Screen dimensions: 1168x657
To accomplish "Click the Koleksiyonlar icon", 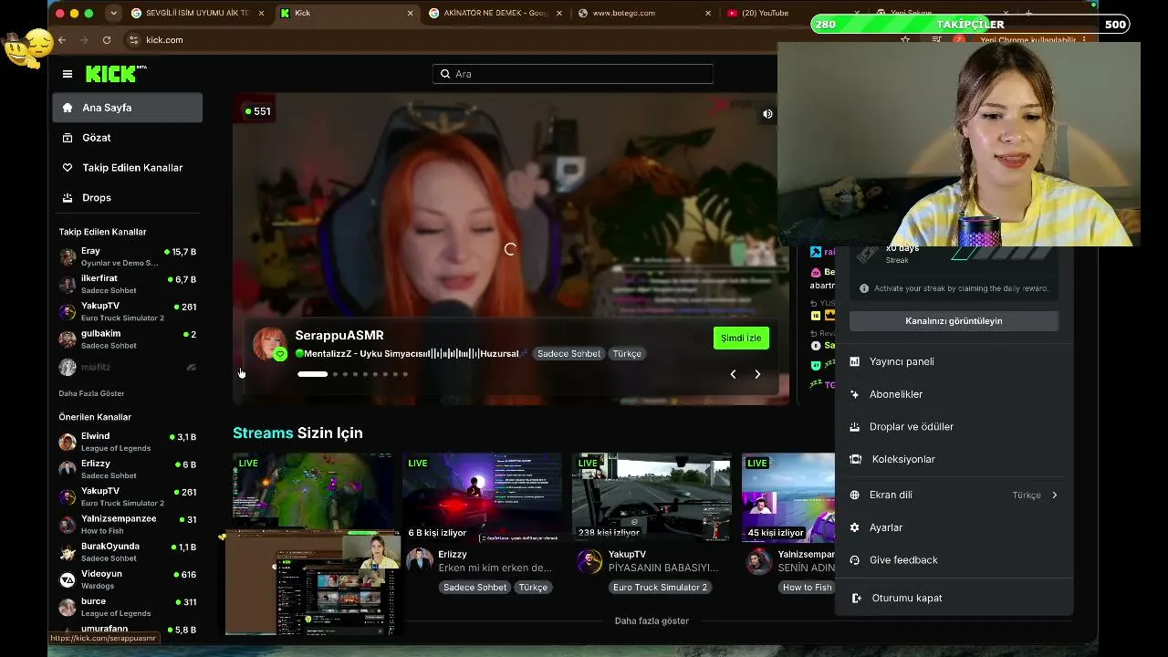I will [x=855, y=459].
